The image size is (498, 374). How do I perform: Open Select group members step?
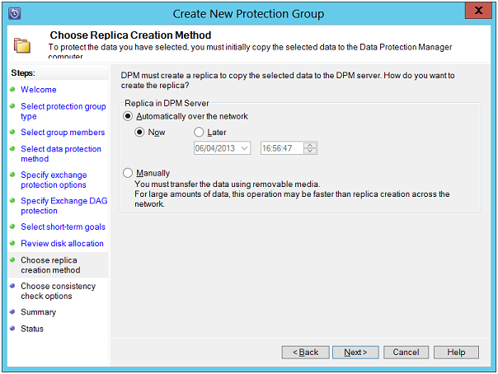tap(63, 133)
